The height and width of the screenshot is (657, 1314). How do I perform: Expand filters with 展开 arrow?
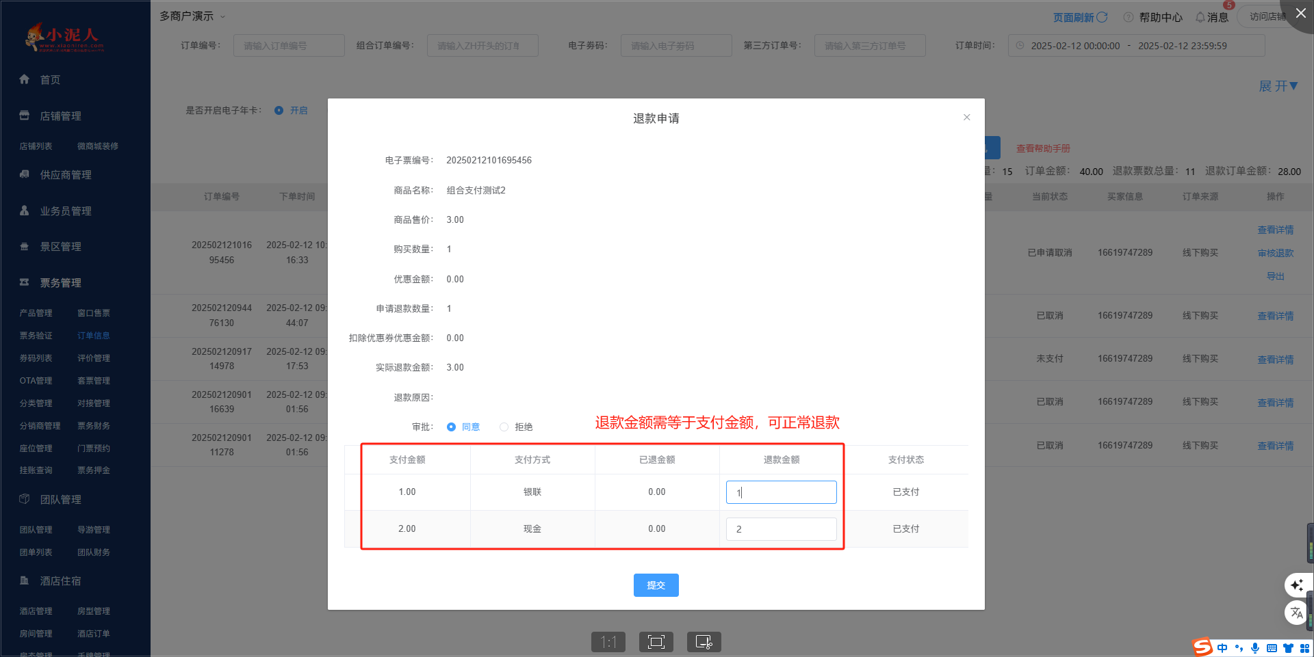click(1278, 86)
